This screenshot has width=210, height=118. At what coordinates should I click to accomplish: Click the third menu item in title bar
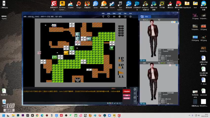tap(114, 14)
